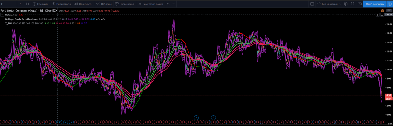Open the layout selection square icon
The width and height of the screenshot is (393, 126).
[x=312, y=4]
